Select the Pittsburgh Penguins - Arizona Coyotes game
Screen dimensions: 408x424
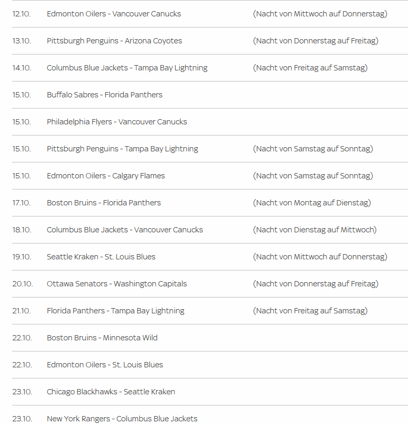[x=114, y=41]
